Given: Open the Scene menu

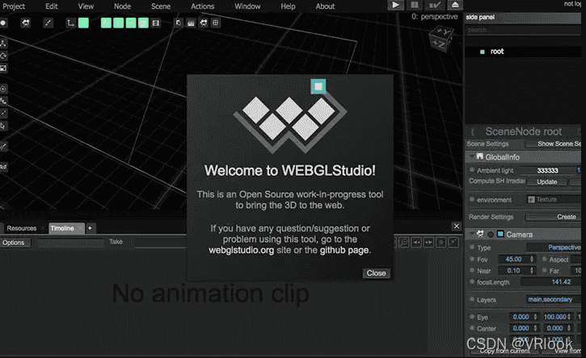Looking at the screenshot, I should [x=161, y=6].
